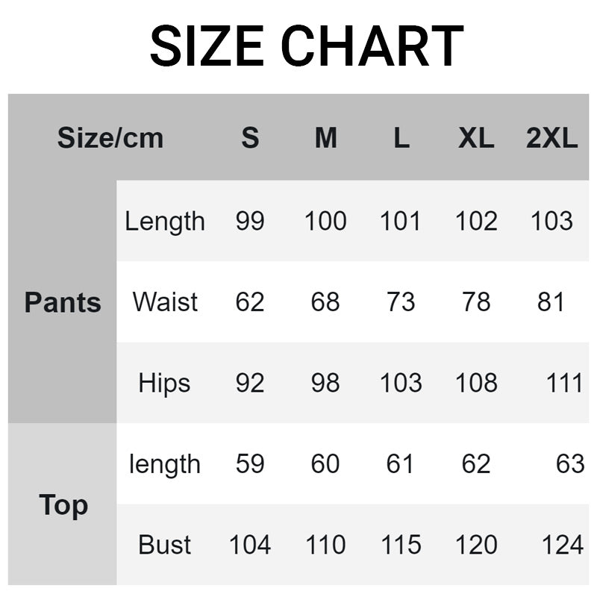597x597 pixels.
Task: Select the XL size column header
Action: [476, 138]
